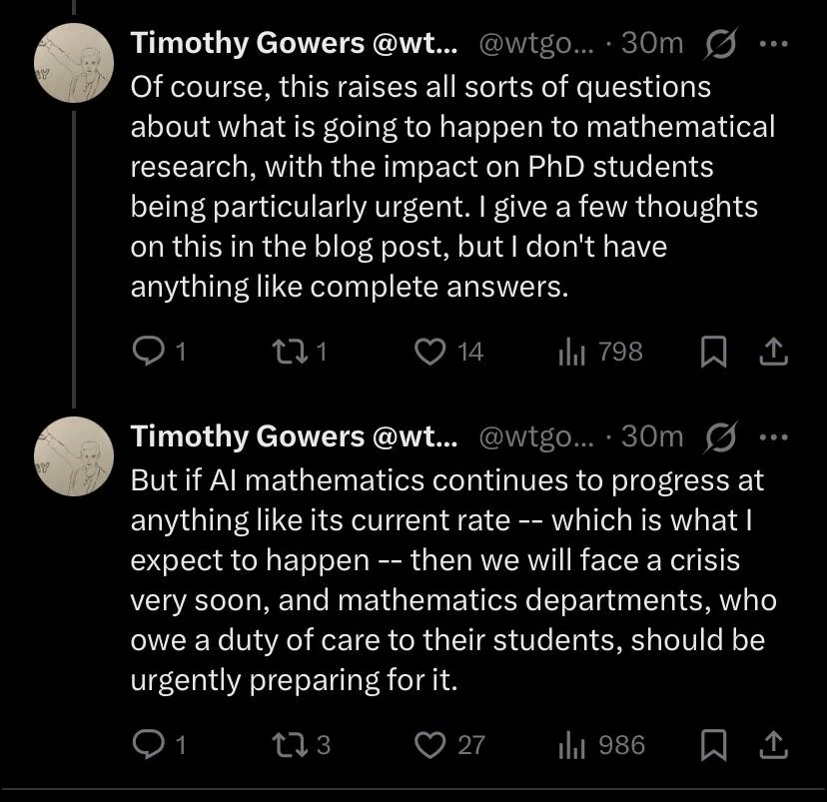827x802 pixels.
Task: View analytics showing 986 views
Action: click(601, 744)
